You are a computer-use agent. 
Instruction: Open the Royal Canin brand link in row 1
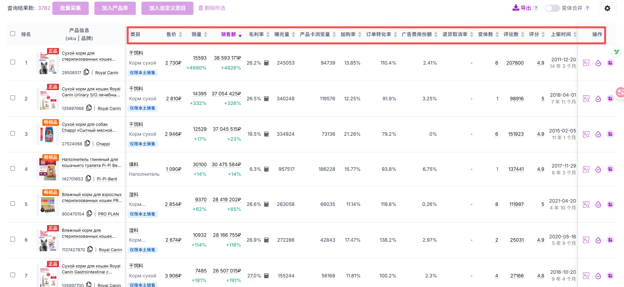tap(107, 73)
